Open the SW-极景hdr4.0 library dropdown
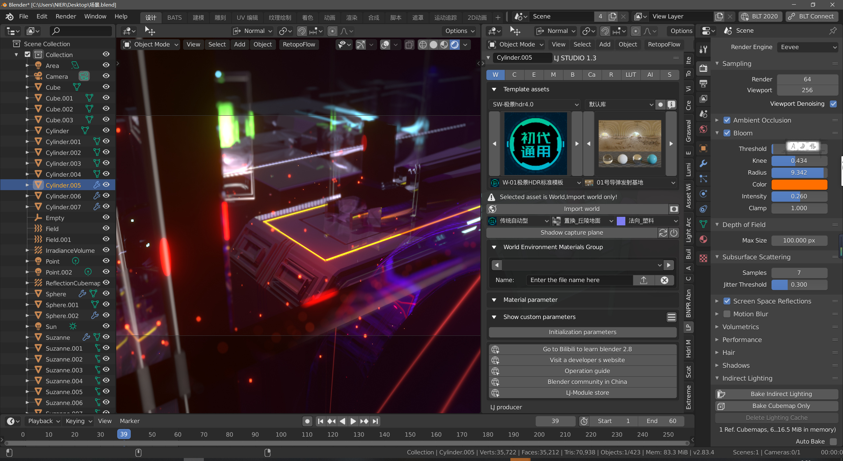Viewport: 843px width, 461px height. coord(535,104)
